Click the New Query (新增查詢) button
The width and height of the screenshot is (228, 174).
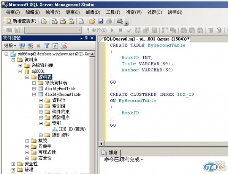point(21,21)
